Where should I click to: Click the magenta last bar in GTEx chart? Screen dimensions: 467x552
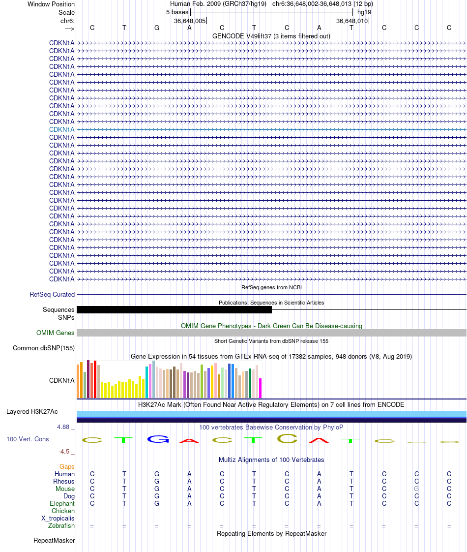point(260,388)
